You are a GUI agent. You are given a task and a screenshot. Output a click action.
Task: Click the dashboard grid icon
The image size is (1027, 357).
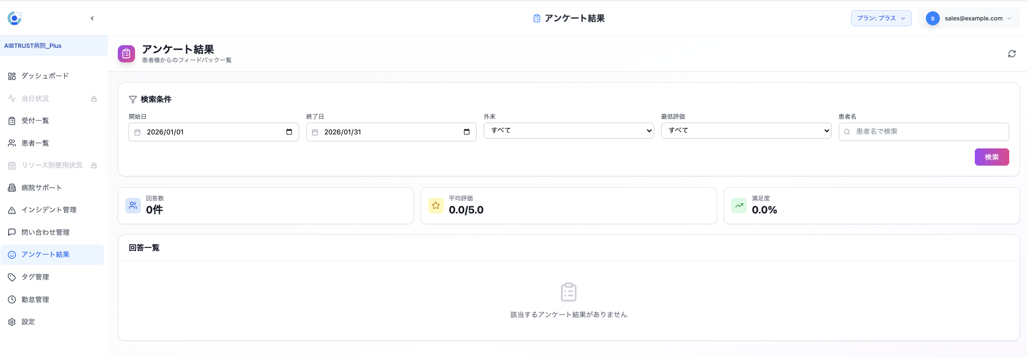[12, 76]
